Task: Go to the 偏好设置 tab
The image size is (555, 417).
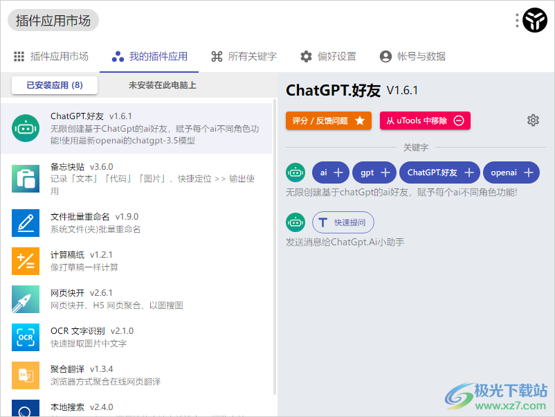Action: click(x=328, y=56)
